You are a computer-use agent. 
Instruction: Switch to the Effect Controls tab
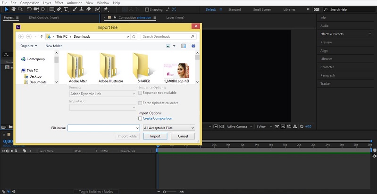(x=43, y=17)
